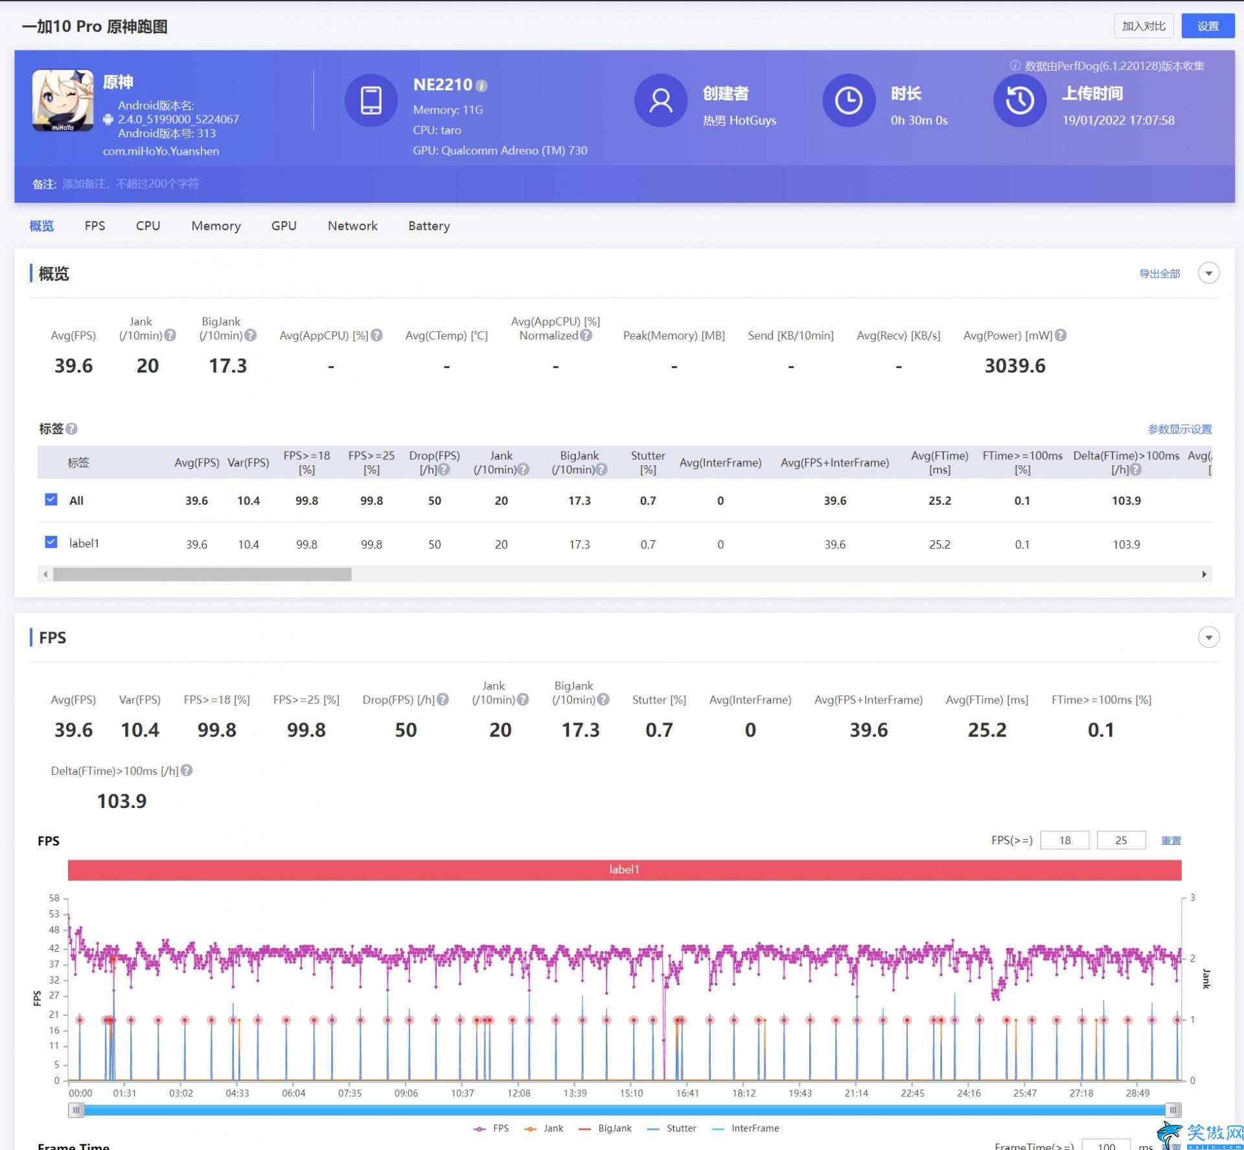Click the creator user icon
Screen dimensions: 1244x1150
coord(660,100)
